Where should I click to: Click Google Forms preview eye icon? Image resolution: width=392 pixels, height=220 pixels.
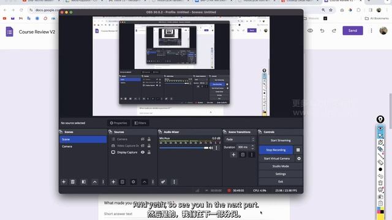click(310, 31)
